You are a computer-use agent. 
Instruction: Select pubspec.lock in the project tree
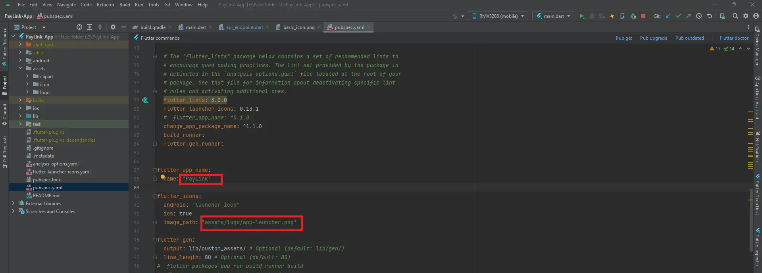47,180
